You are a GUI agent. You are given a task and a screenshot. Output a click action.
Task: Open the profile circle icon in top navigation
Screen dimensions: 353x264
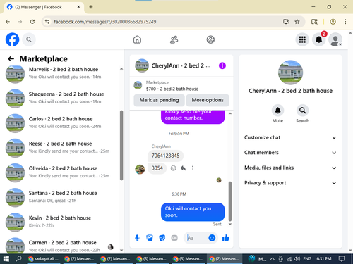(x=210, y=39)
